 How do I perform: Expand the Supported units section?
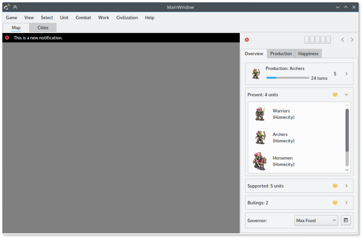[346, 186]
